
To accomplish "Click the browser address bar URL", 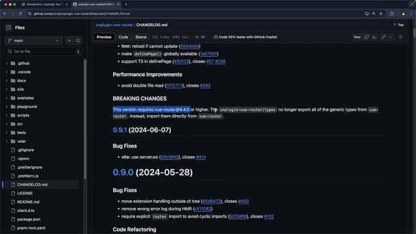I will [x=82, y=14].
